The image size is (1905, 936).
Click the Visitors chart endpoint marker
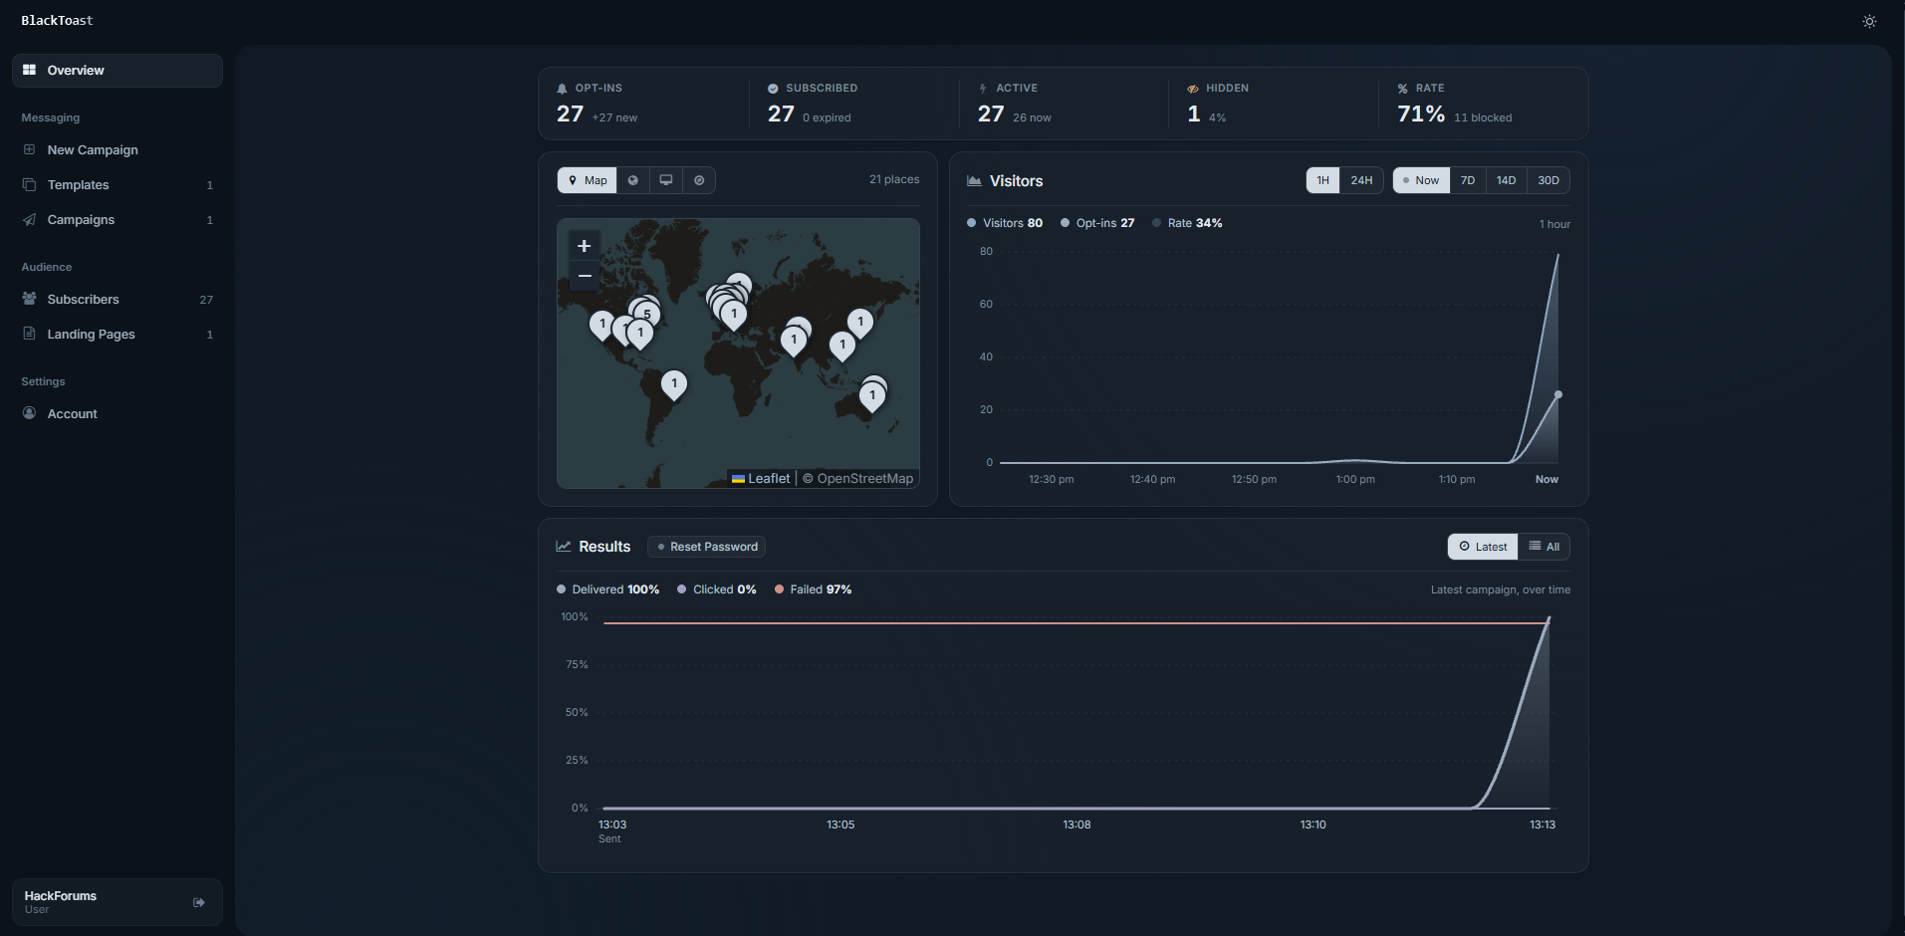(x=1558, y=394)
